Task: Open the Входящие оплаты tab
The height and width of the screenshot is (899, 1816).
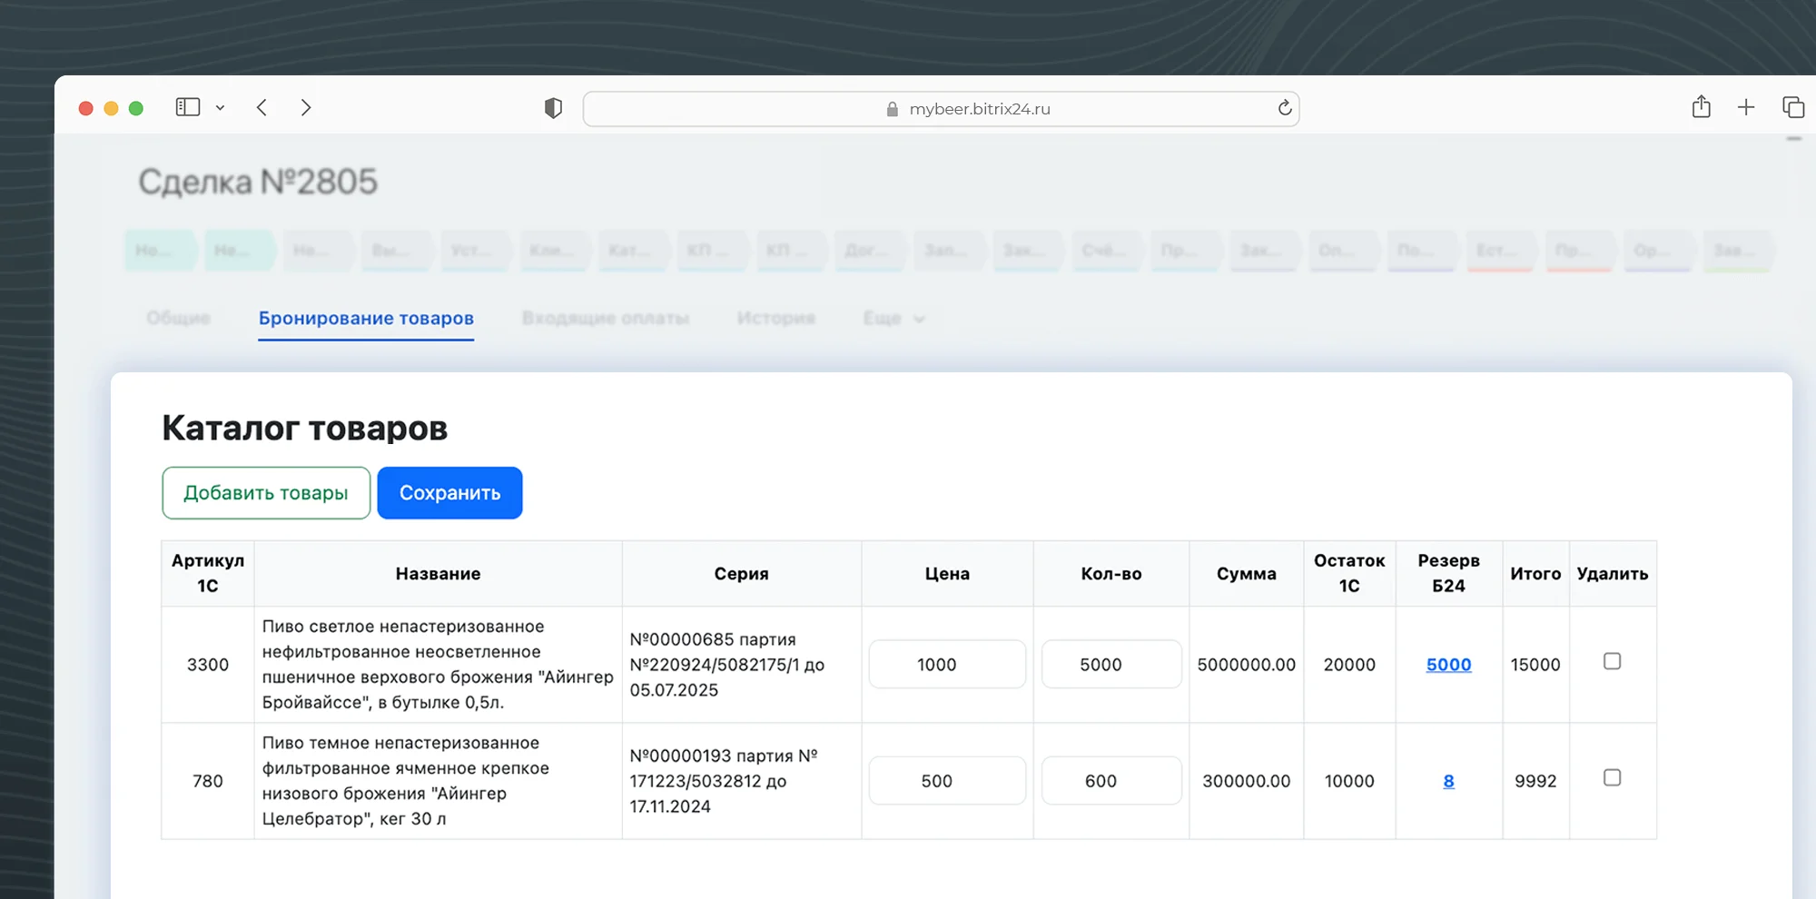Action: pos(605,318)
